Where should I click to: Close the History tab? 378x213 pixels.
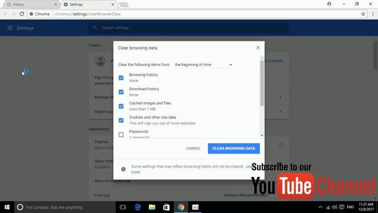tap(56, 4)
